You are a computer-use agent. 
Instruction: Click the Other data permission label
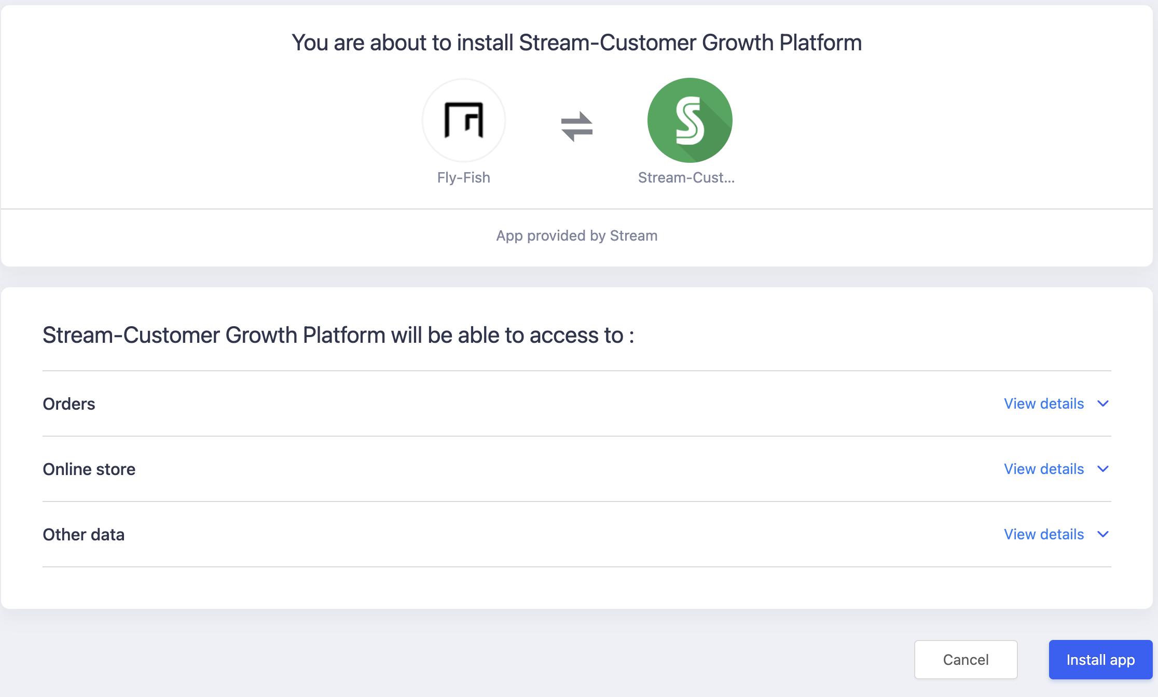pos(84,535)
